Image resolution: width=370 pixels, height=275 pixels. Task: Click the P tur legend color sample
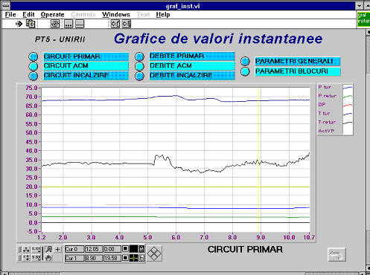point(348,88)
